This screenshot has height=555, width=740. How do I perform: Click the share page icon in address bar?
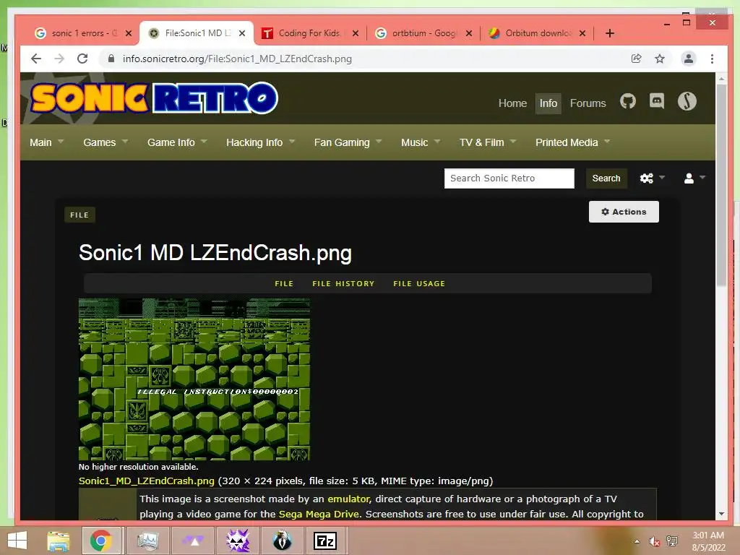click(x=636, y=59)
